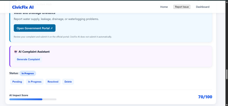Click the AI Impact Score progress bar
The height and width of the screenshot is (106, 228).
pyautogui.click(x=33, y=99)
